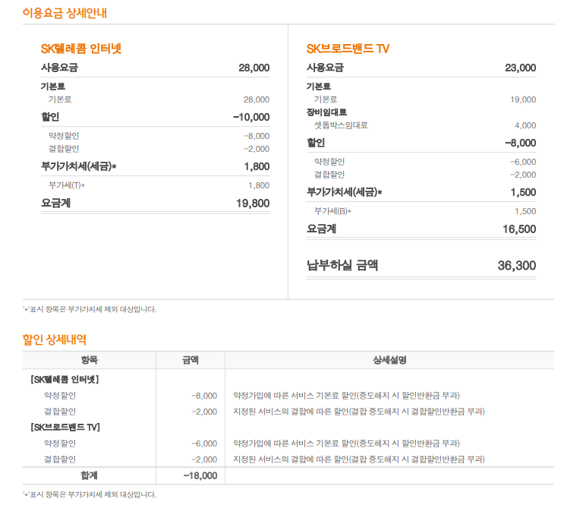Screen dimensions: 564x505
Task: Click the 셋톱박스임대료 line item label
Action: pyautogui.click(x=341, y=125)
